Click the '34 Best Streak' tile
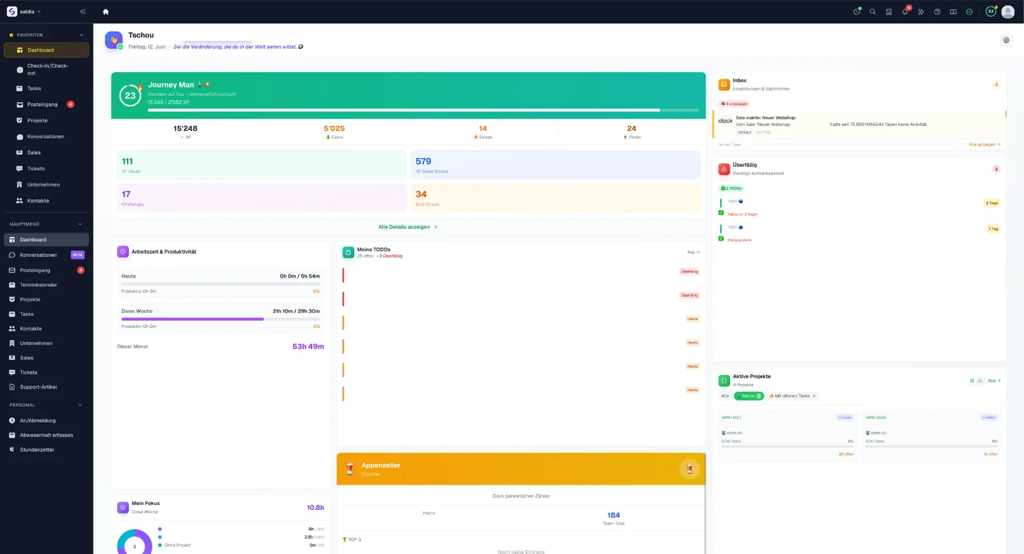The width and height of the screenshot is (1024, 554). [x=555, y=197]
